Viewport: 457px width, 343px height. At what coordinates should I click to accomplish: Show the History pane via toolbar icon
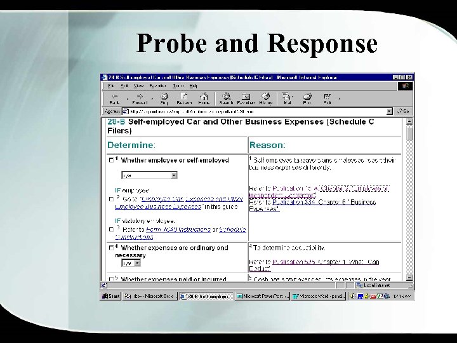click(265, 99)
